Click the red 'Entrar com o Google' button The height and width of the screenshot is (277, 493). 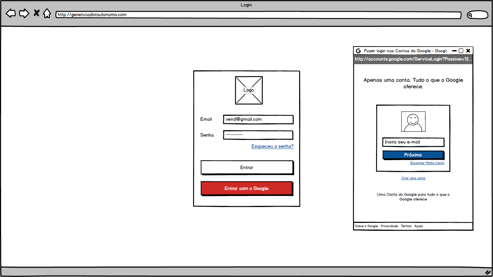click(x=247, y=188)
